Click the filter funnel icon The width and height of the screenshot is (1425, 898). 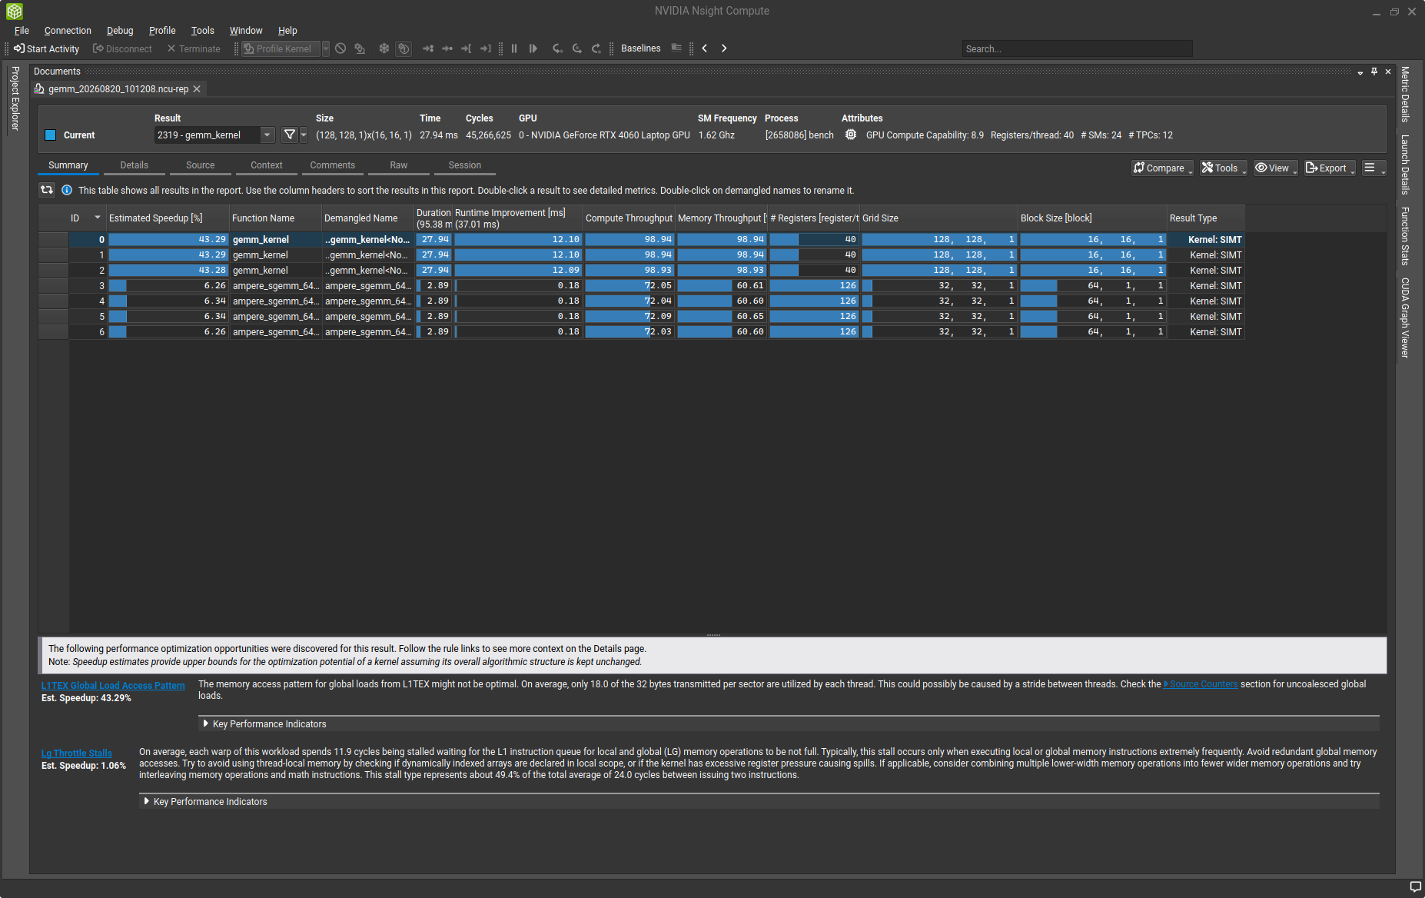click(289, 135)
